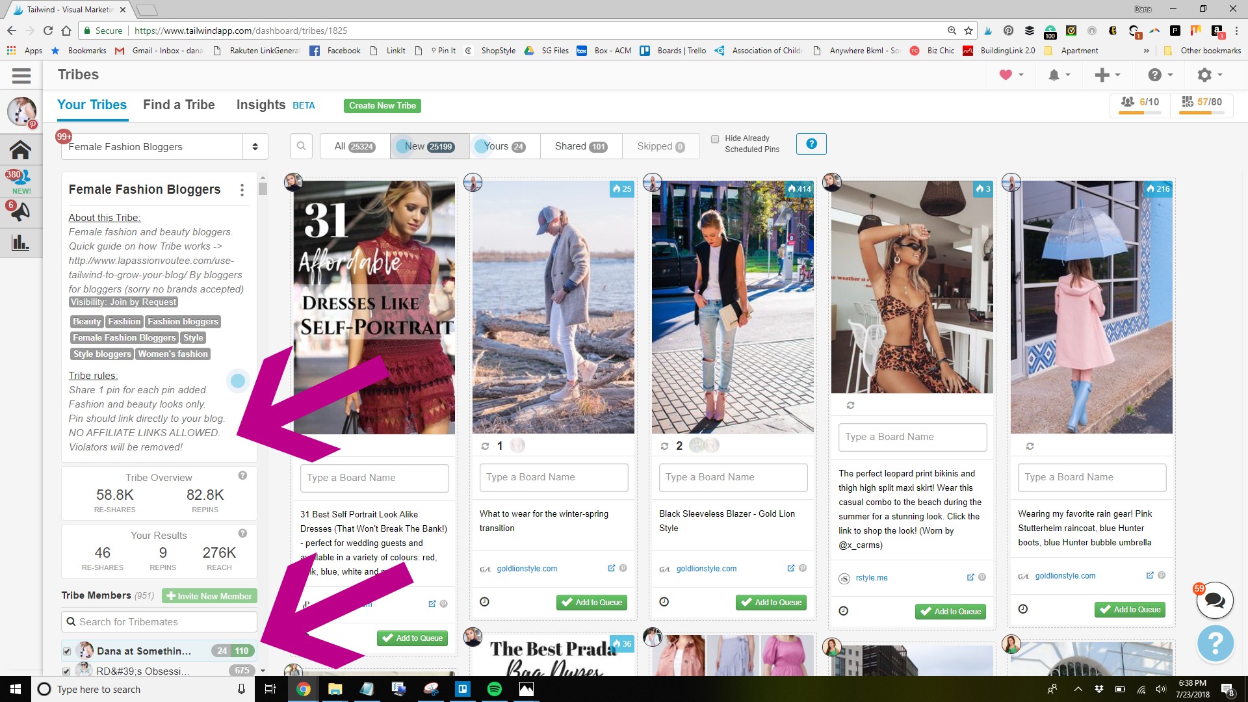The image size is (1248, 702).
Task: Toggle Hide Already Scheduled Pins checkbox
Action: pos(715,139)
